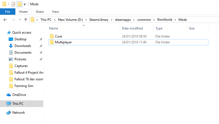Select the Multiplayer folder icon
The image size is (219, 124).
tap(52, 42)
